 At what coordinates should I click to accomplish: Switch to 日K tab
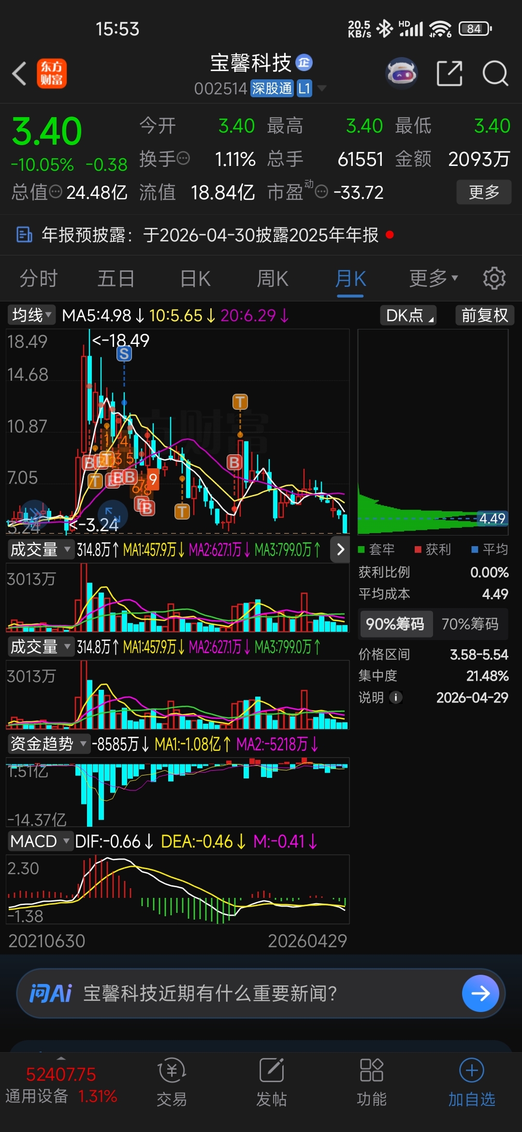point(195,279)
